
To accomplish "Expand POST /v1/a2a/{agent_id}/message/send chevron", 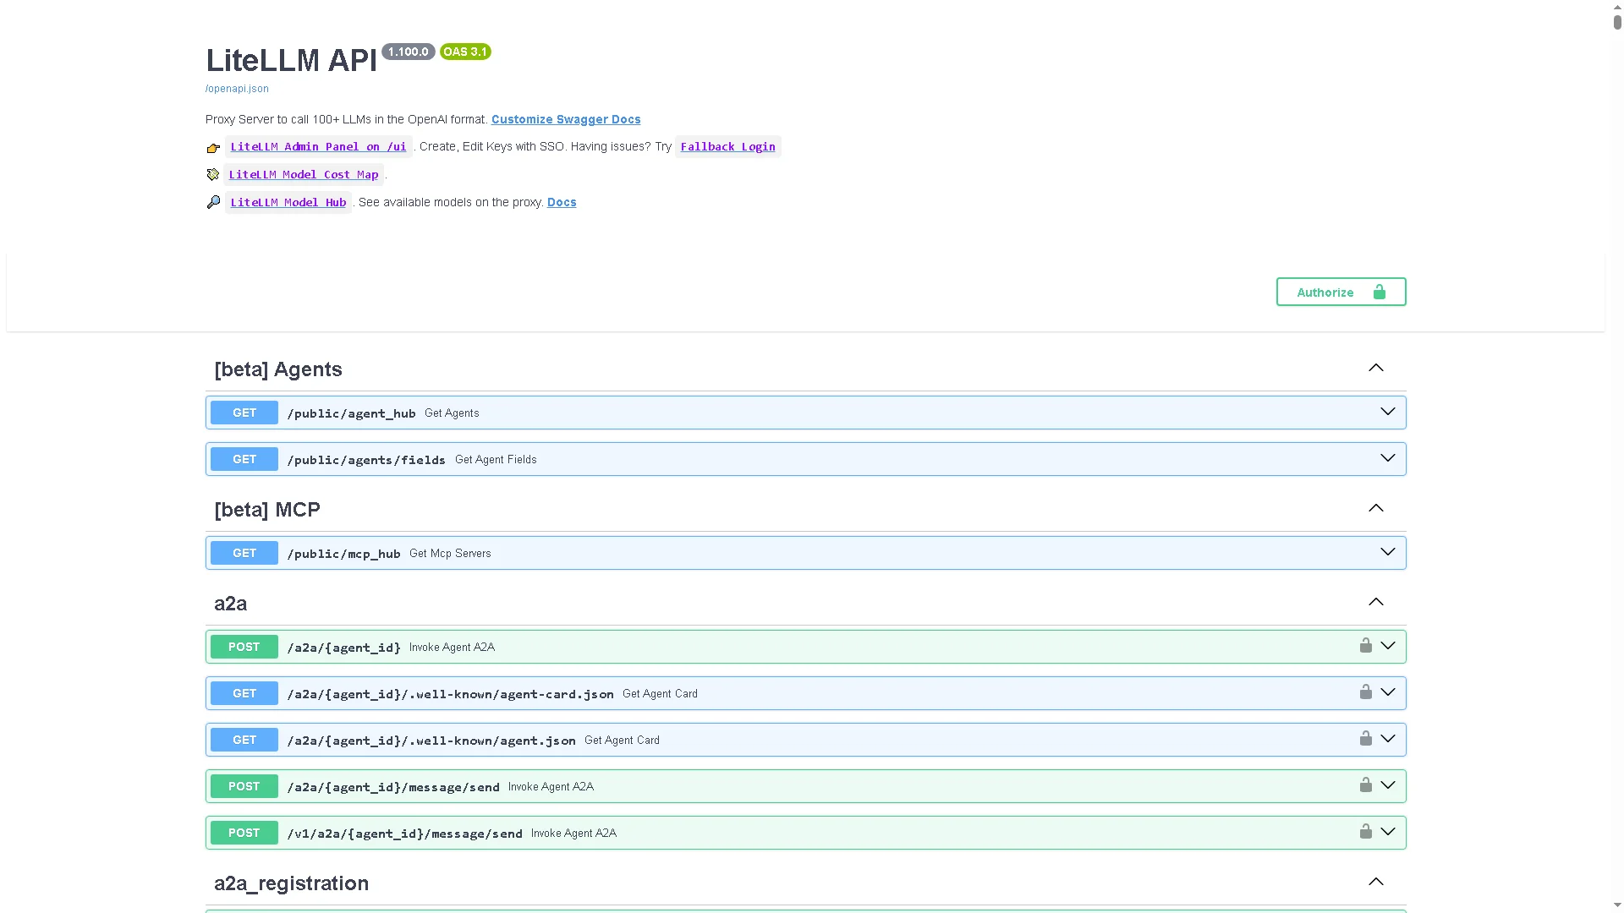I will tap(1388, 832).
